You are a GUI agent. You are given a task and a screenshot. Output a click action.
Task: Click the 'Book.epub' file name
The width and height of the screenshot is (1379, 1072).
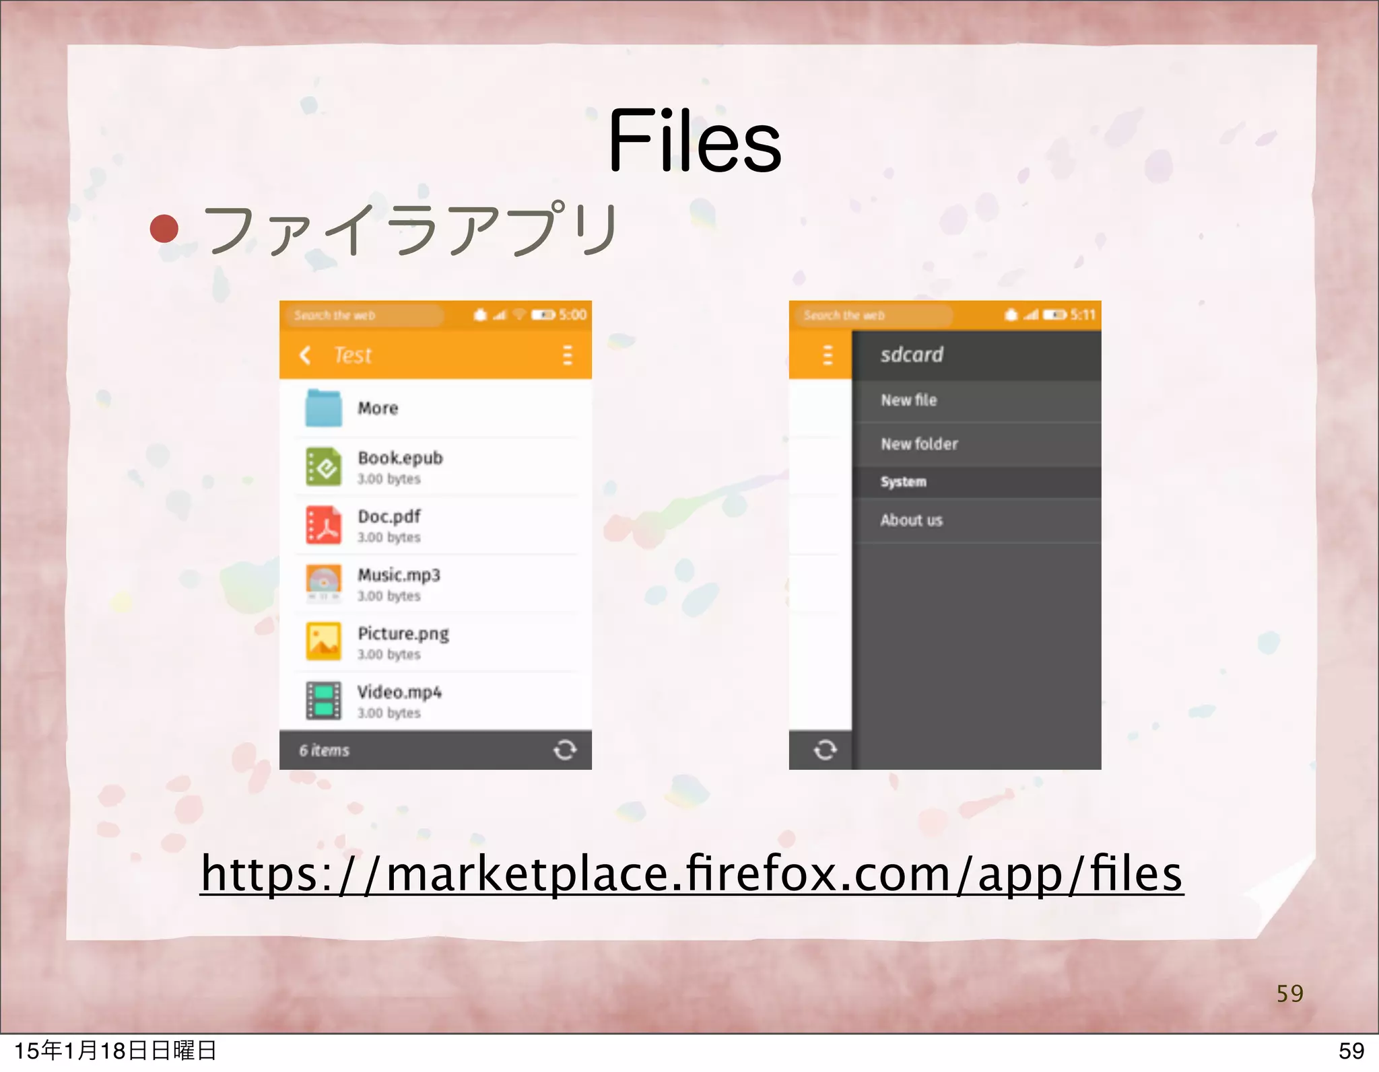pos(401,458)
